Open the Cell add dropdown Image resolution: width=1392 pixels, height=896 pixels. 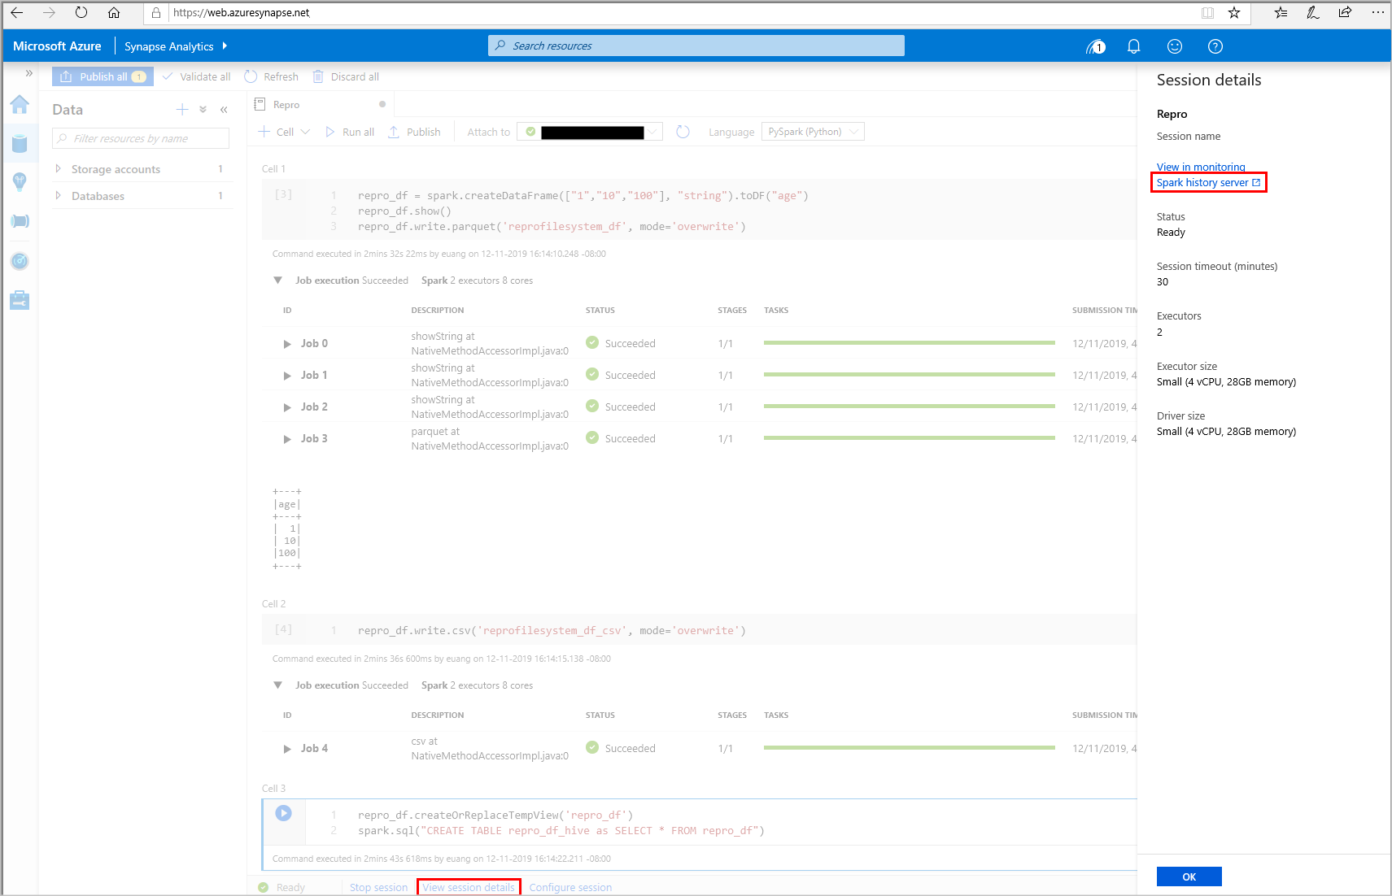284,132
